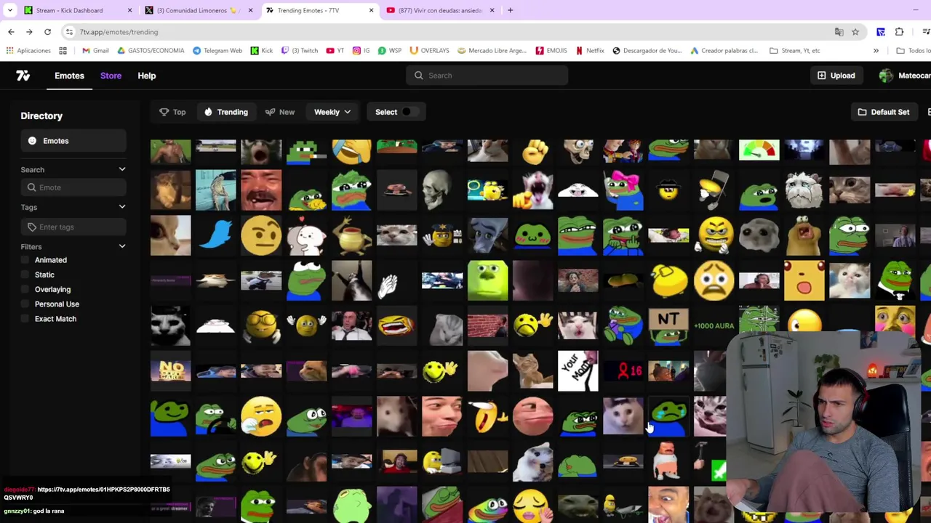Open the Chrome extensions puzzle icon
Screen dimensions: 931x523
tap(900, 32)
